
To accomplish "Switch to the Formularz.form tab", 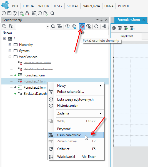I will 129,20.
